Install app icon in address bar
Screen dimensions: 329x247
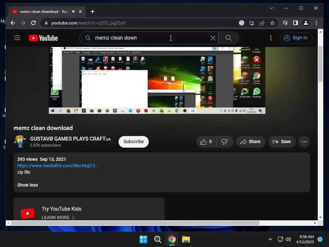point(252,23)
